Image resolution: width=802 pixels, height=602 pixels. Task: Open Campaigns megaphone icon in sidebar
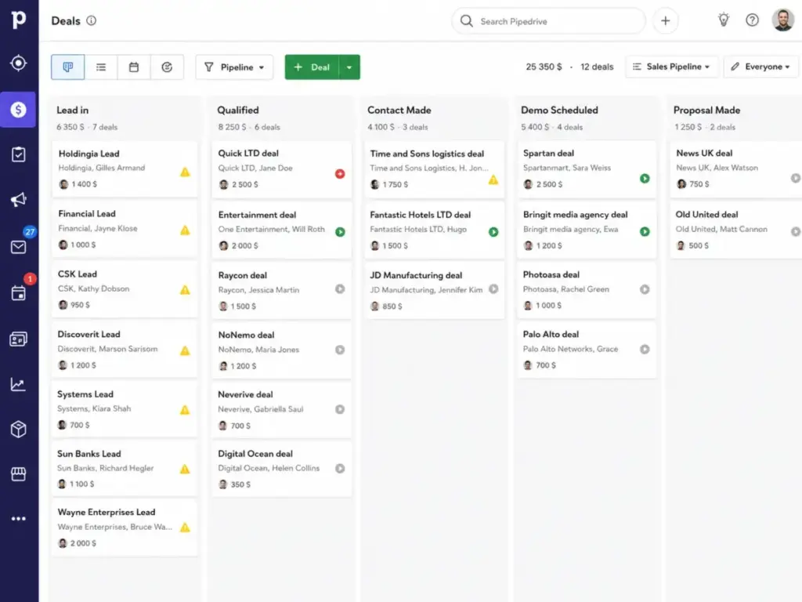click(19, 200)
